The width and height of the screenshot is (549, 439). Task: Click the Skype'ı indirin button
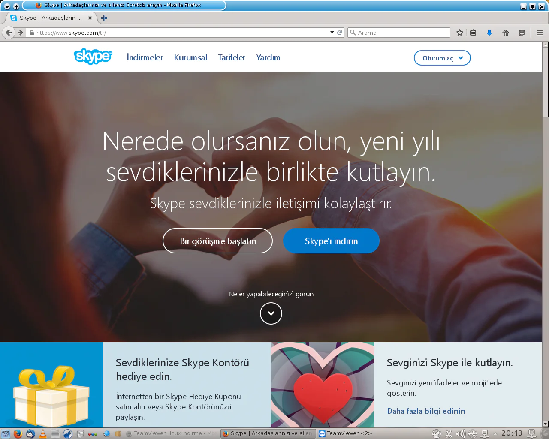tap(331, 241)
